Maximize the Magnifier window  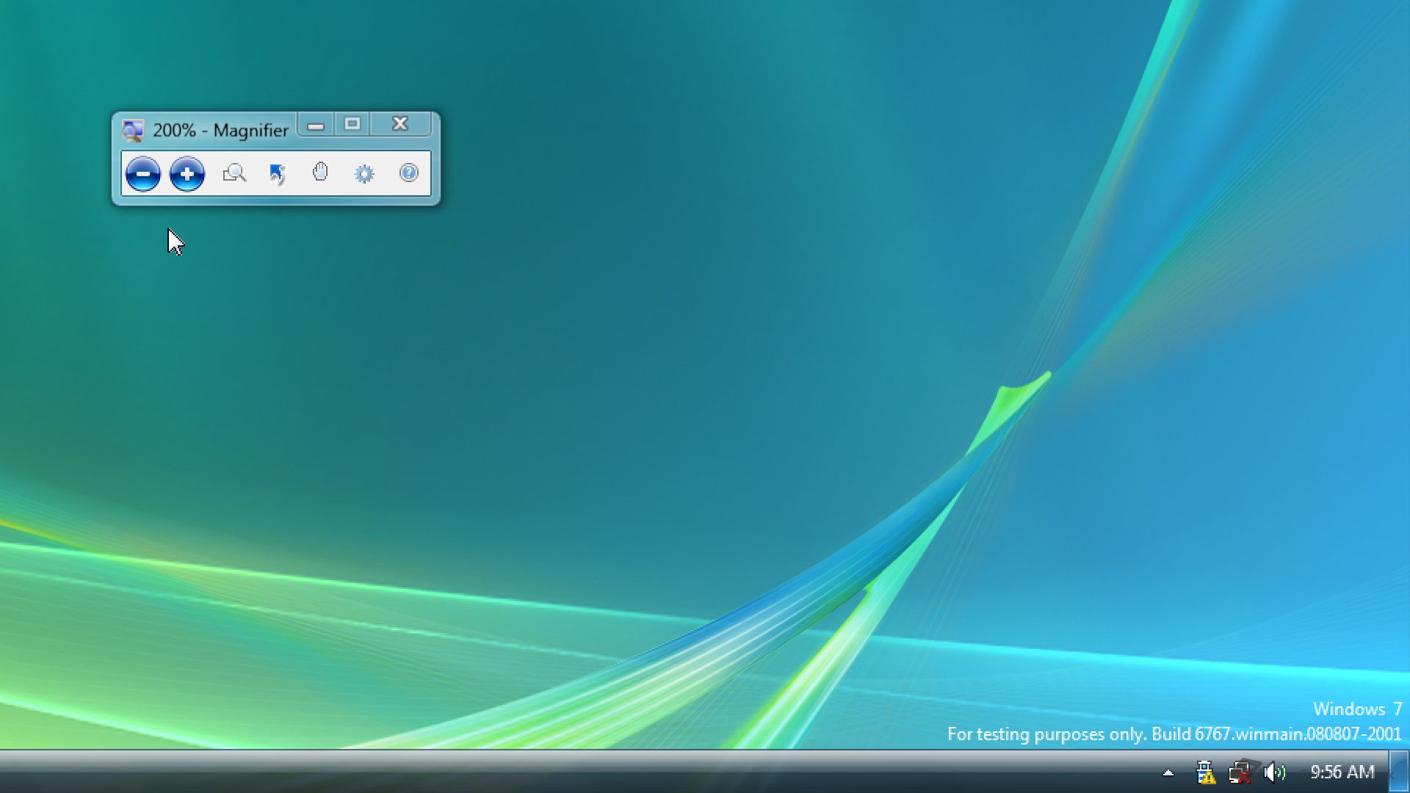coord(352,124)
